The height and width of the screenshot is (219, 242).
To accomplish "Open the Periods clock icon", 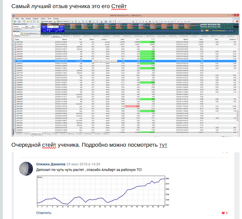I will click(x=106, y=22).
